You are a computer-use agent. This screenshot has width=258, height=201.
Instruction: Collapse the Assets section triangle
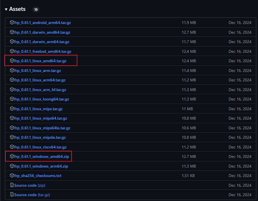click(6, 9)
